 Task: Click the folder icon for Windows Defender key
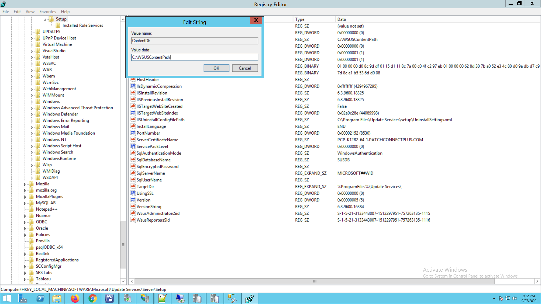[38, 114]
